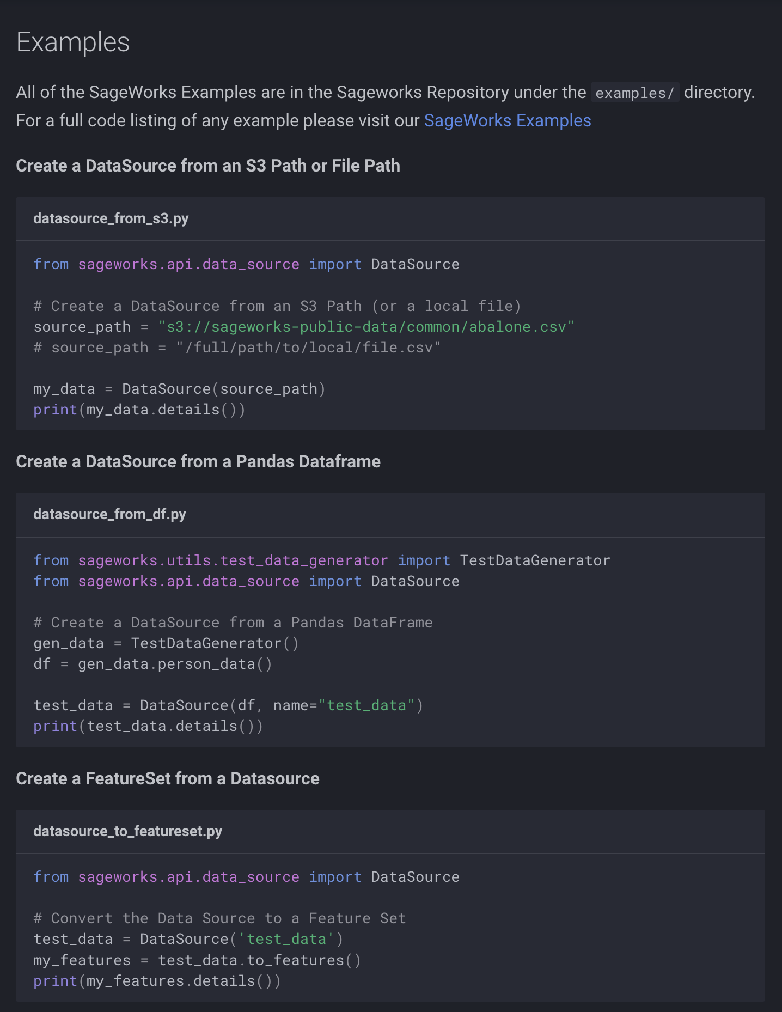Click comment 'Create a DataSource from an S3 Path'
Image resolution: width=782 pixels, height=1012 pixels.
[277, 306]
